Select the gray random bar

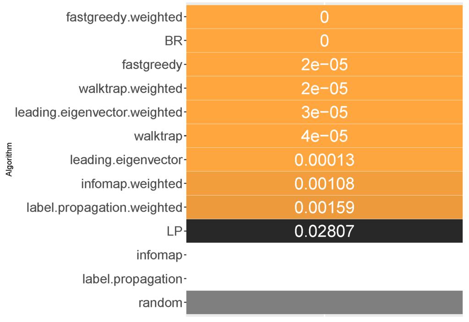click(324, 302)
